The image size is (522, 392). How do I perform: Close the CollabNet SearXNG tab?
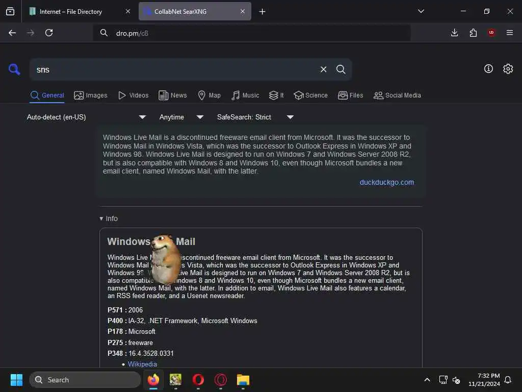[242, 11]
